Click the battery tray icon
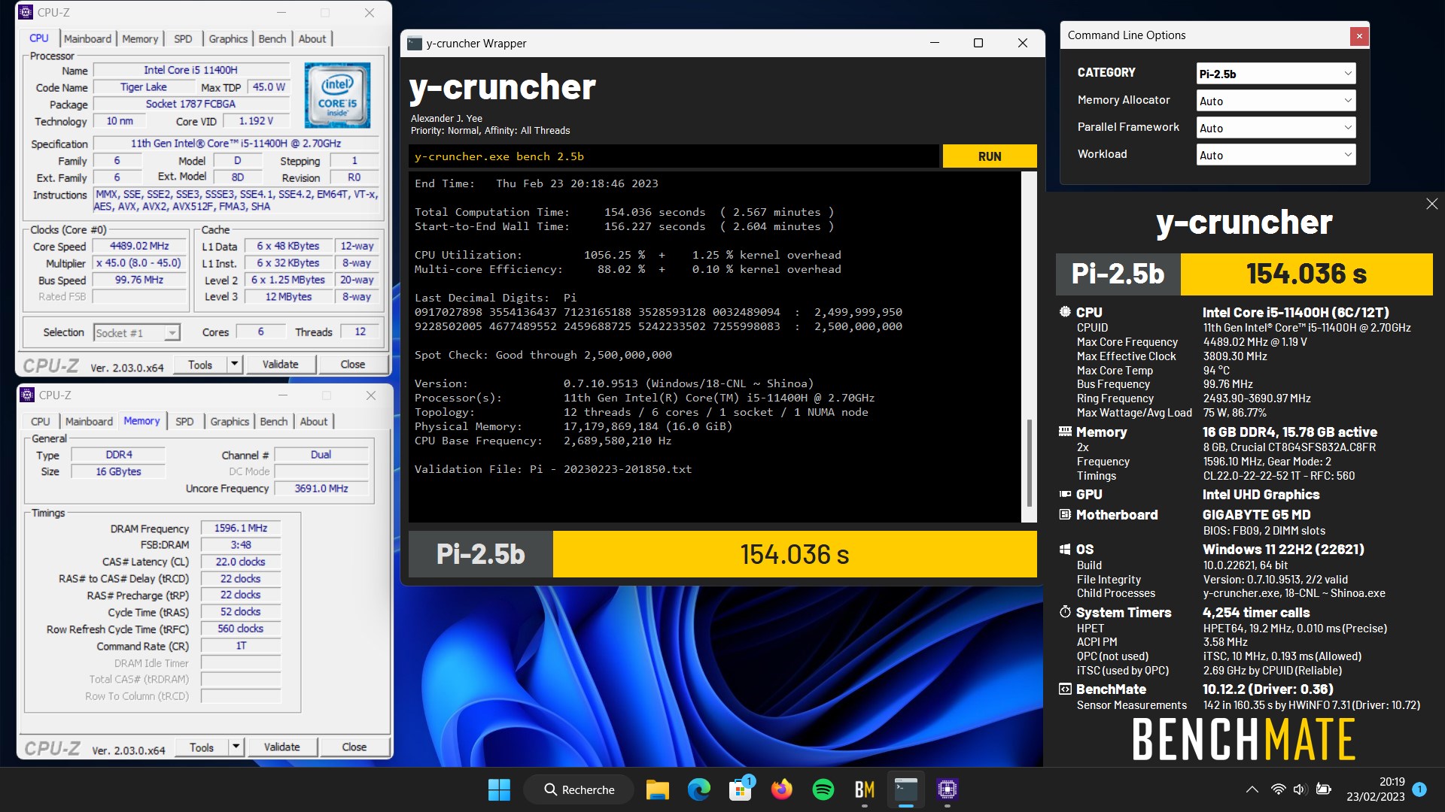 [x=1323, y=789]
